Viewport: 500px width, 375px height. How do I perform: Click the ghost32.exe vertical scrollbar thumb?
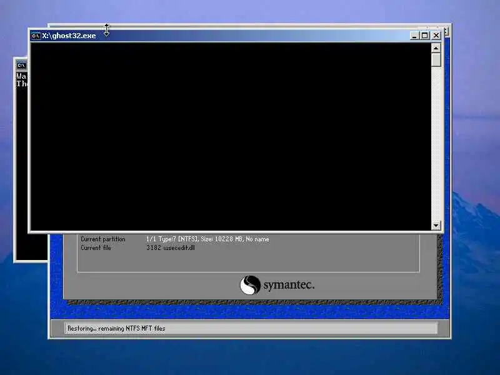(436, 60)
